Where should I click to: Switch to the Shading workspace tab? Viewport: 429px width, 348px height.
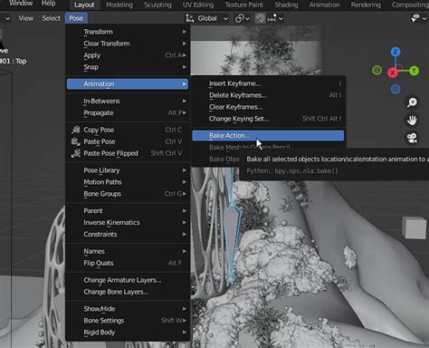tap(286, 5)
